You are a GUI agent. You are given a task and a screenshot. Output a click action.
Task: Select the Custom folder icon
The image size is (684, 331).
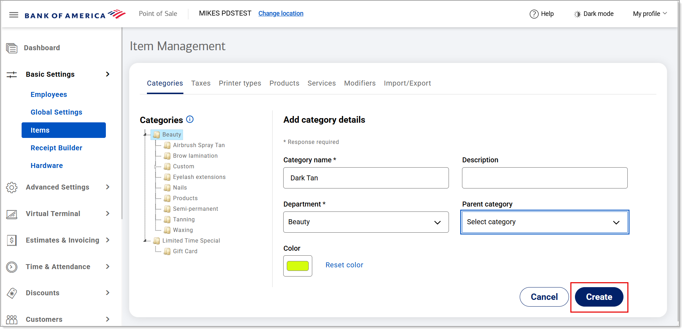click(x=167, y=167)
